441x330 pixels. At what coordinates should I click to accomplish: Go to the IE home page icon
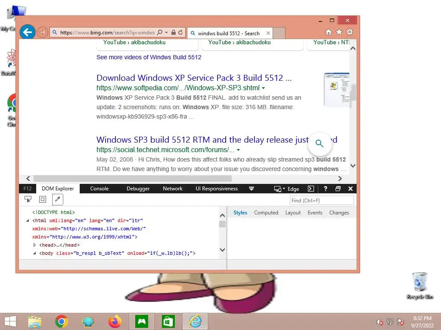tap(329, 32)
